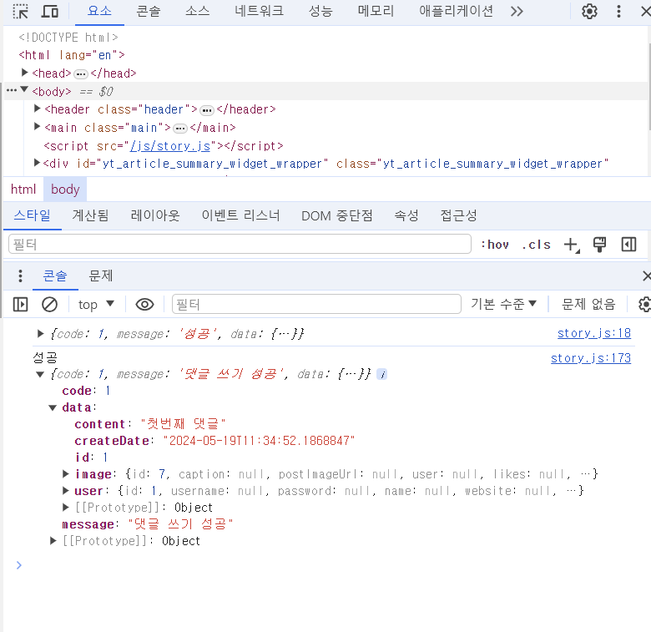Close the DevTools panel

pos(646,11)
